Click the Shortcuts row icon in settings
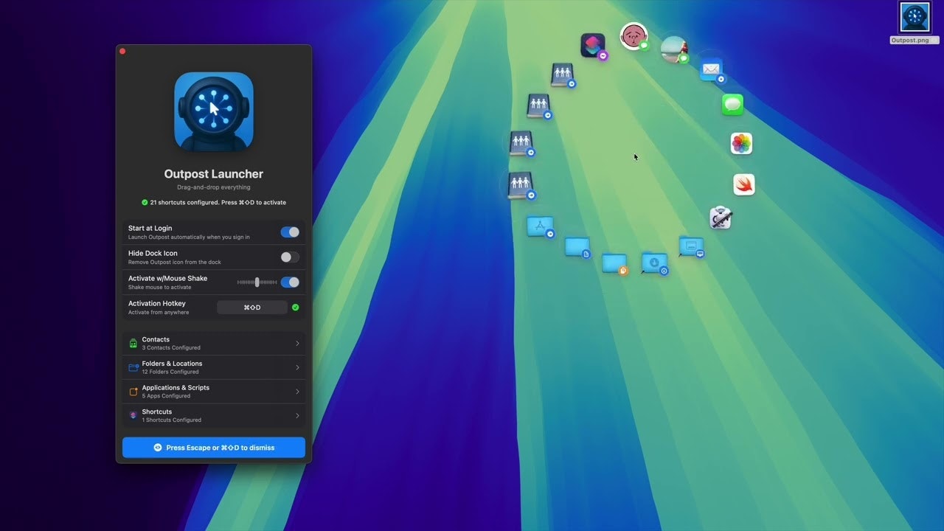The image size is (944, 531). pyautogui.click(x=133, y=416)
